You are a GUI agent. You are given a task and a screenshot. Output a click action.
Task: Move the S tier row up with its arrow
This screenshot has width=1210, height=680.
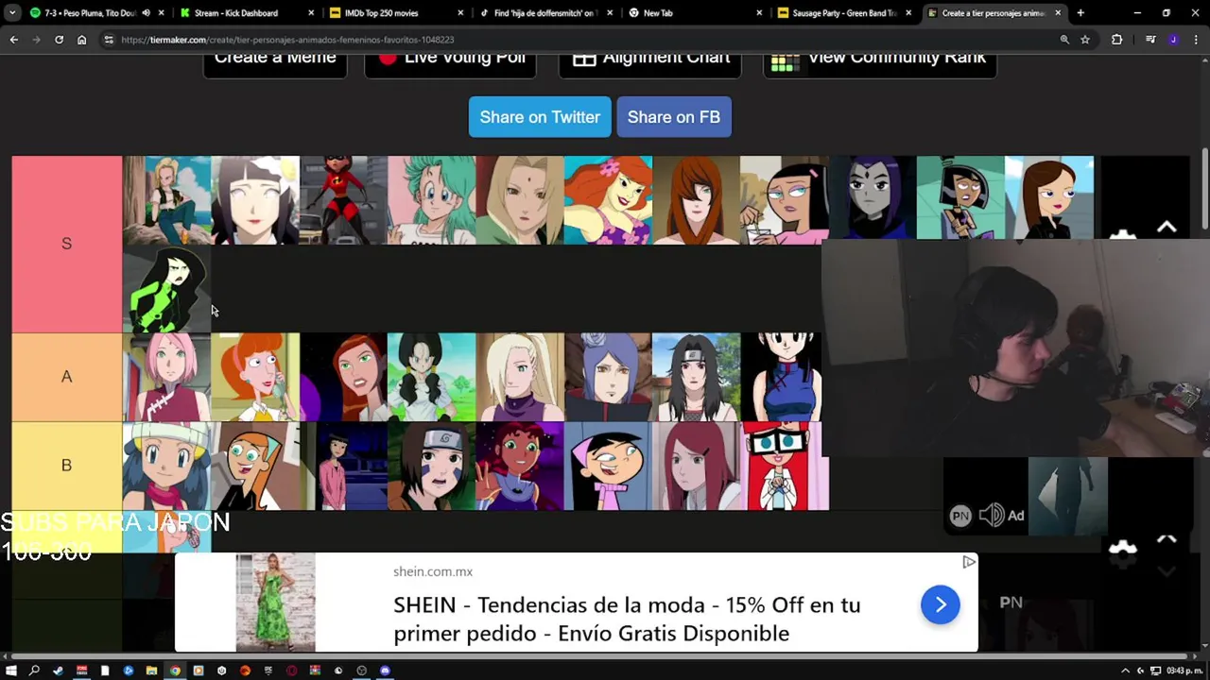click(x=1167, y=228)
